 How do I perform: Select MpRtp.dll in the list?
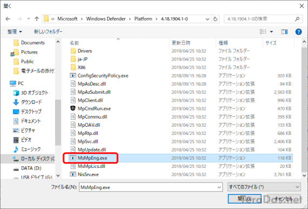pos(88,133)
